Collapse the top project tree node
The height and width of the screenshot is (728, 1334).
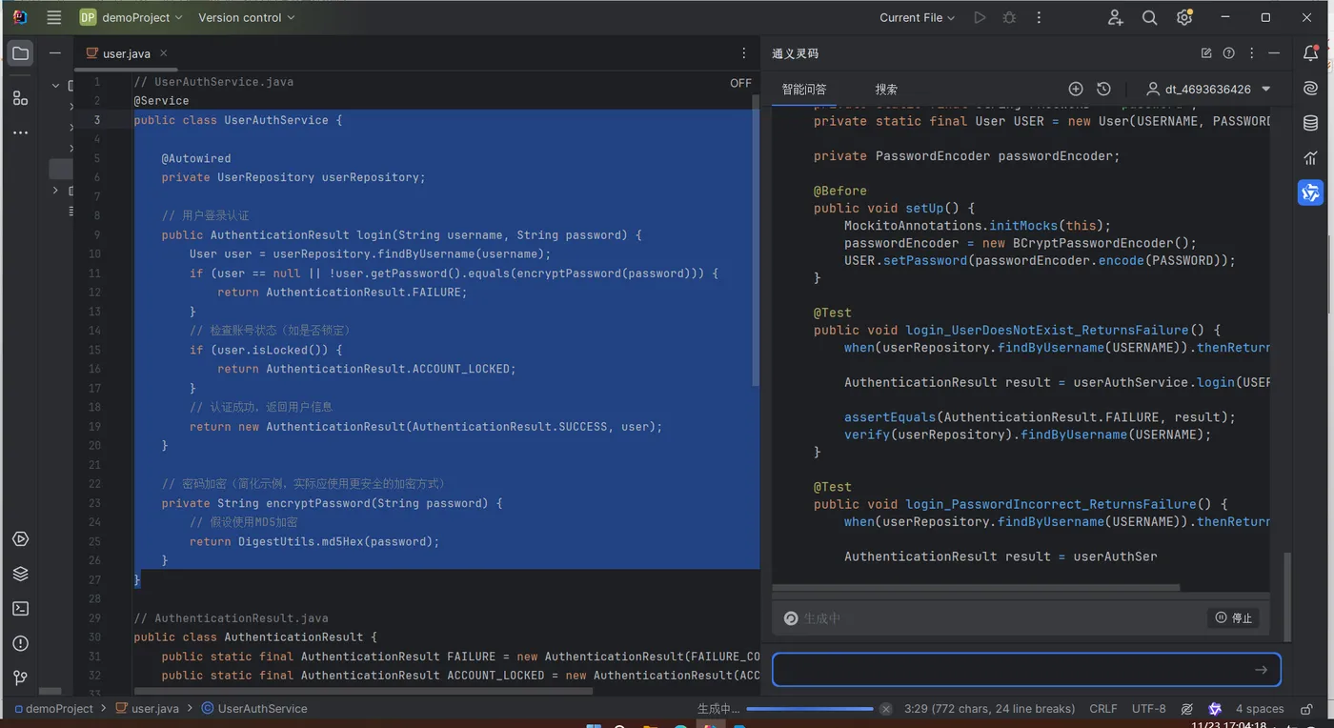coord(55,85)
